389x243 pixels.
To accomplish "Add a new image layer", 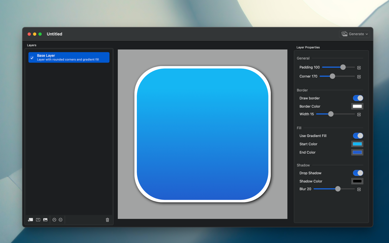I will tap(45, 220).
